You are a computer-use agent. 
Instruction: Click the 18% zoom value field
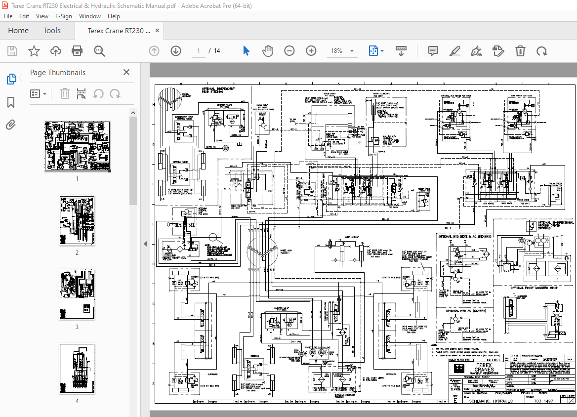336,51
